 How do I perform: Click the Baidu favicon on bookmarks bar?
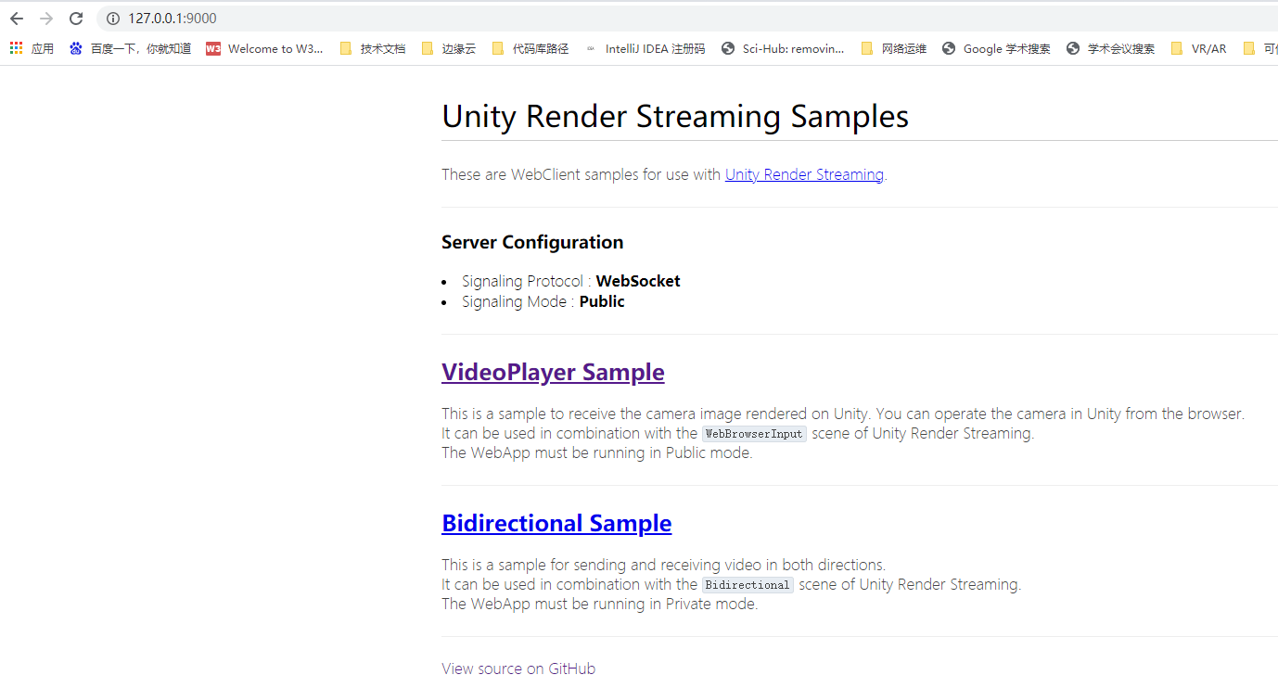(x=75, y=48)
